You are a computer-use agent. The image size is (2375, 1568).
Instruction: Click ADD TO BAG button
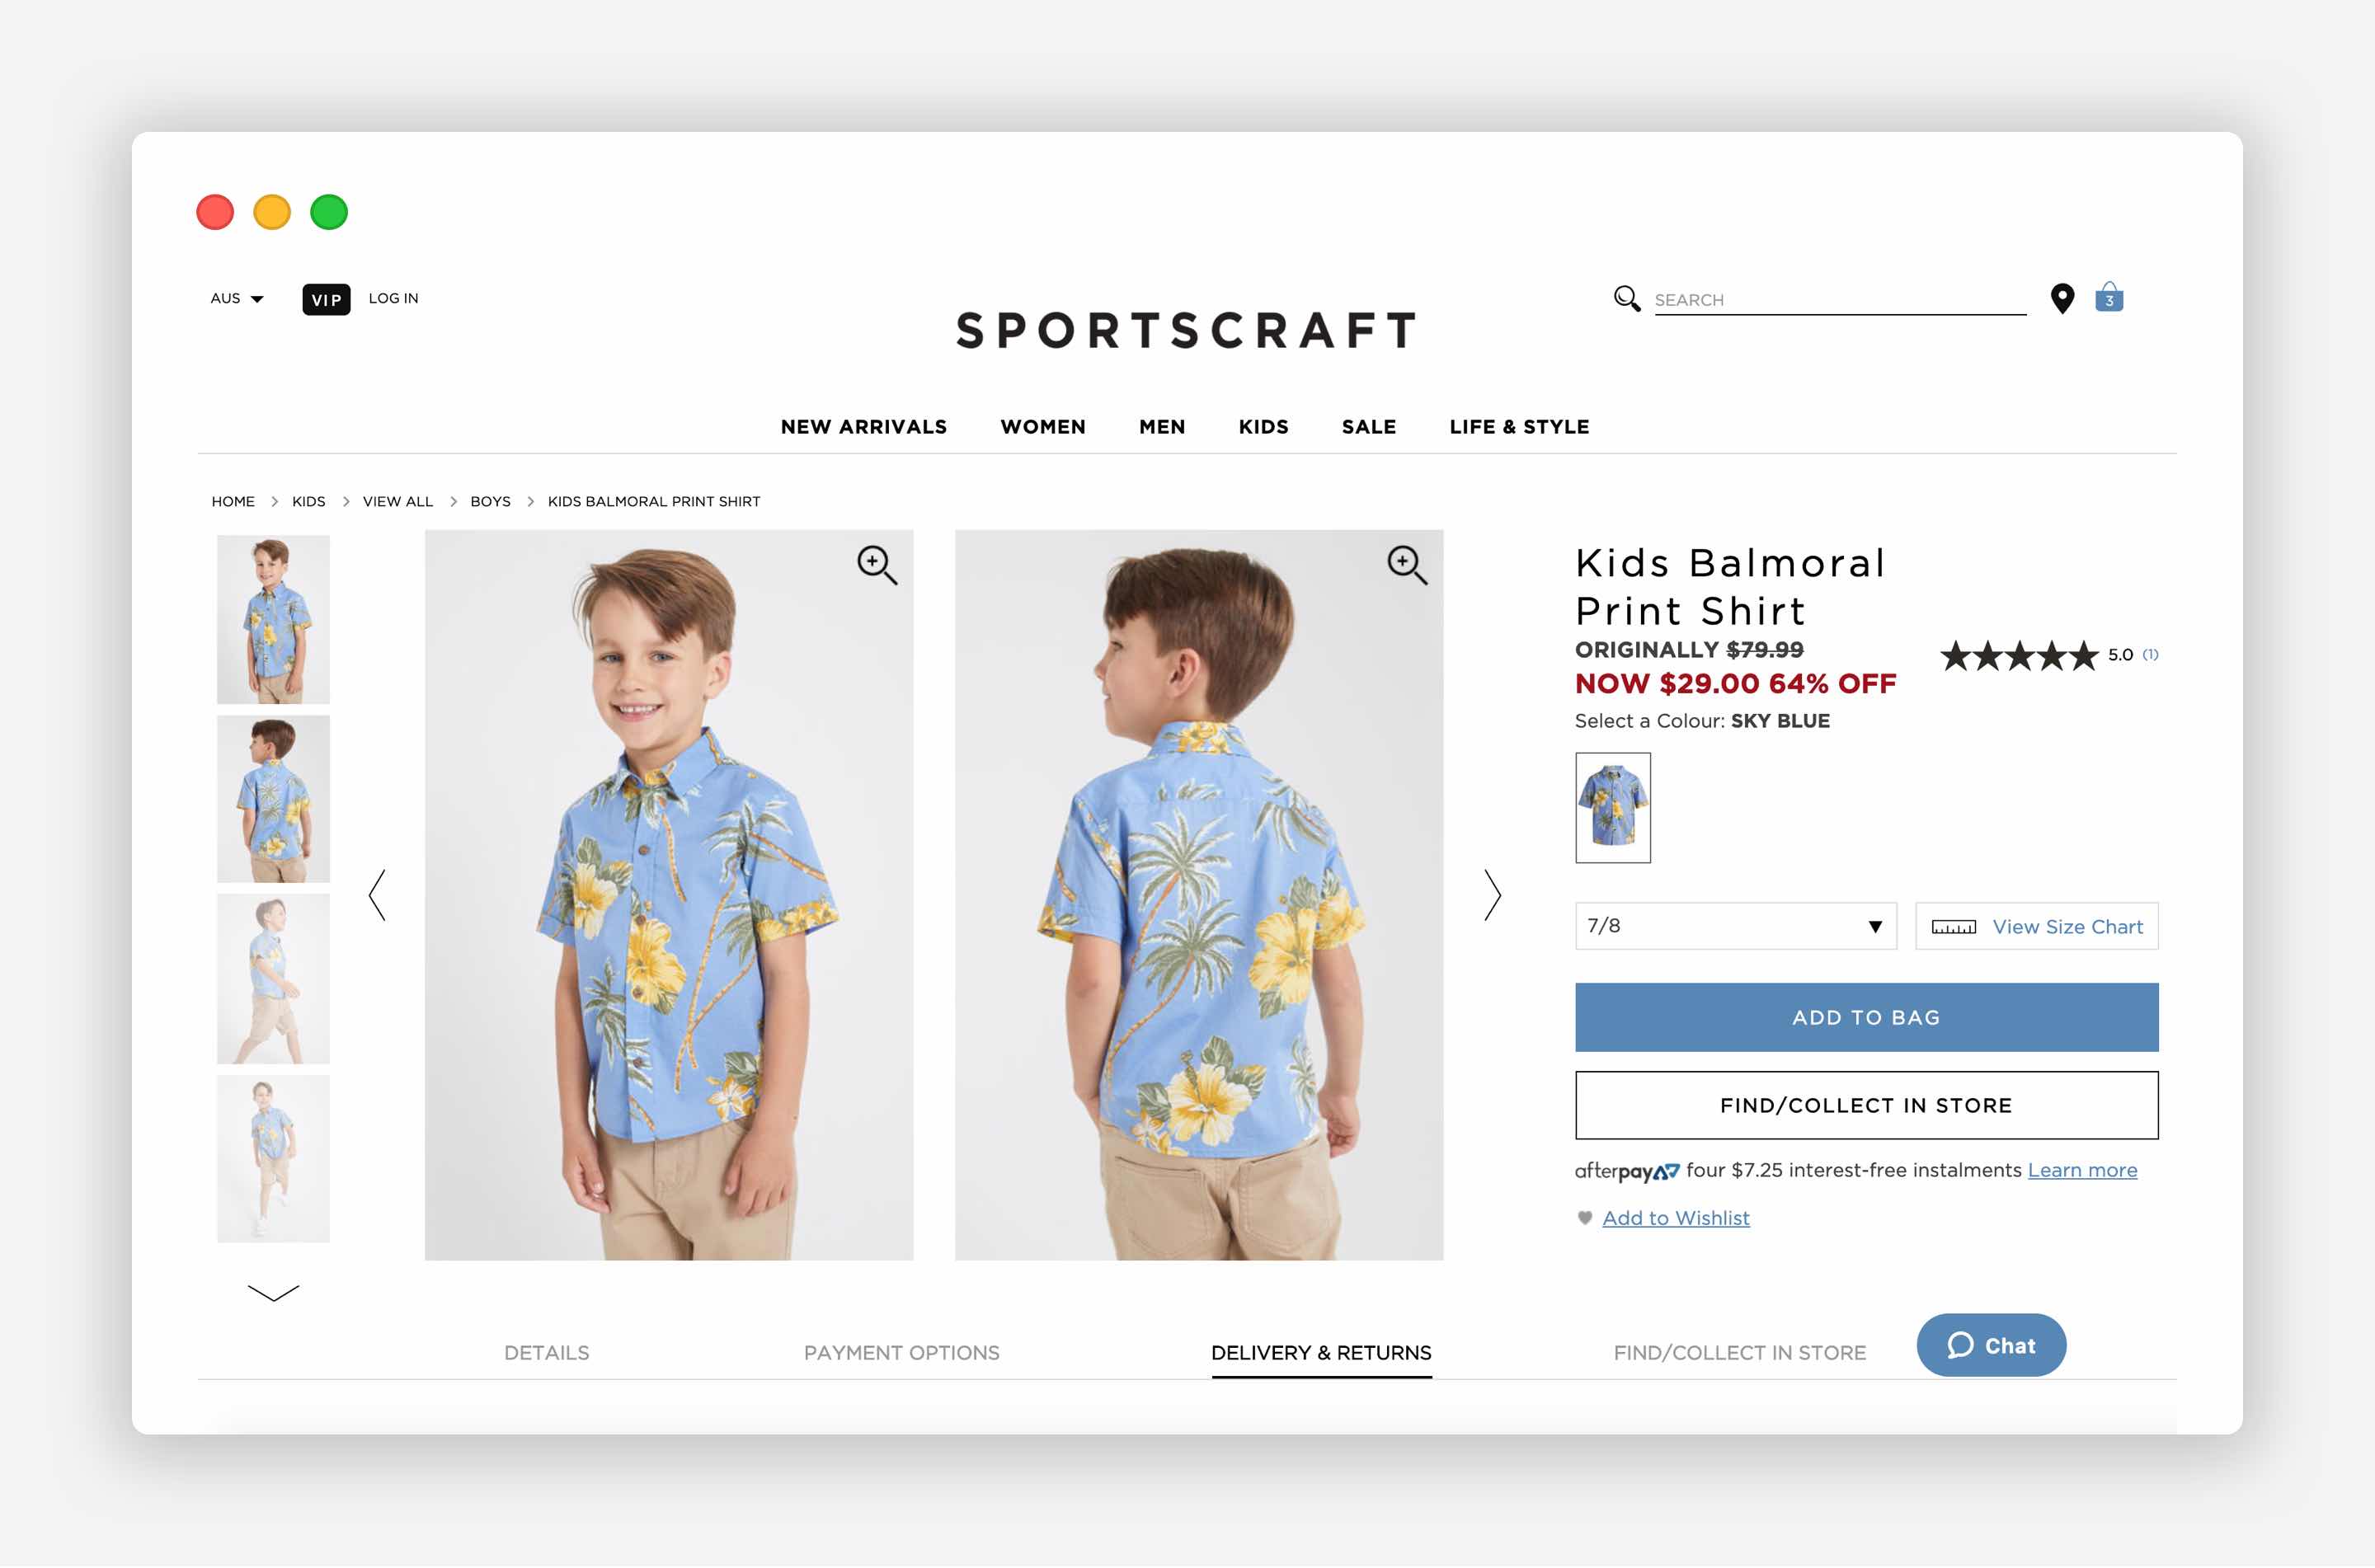coord(1865,1015)
